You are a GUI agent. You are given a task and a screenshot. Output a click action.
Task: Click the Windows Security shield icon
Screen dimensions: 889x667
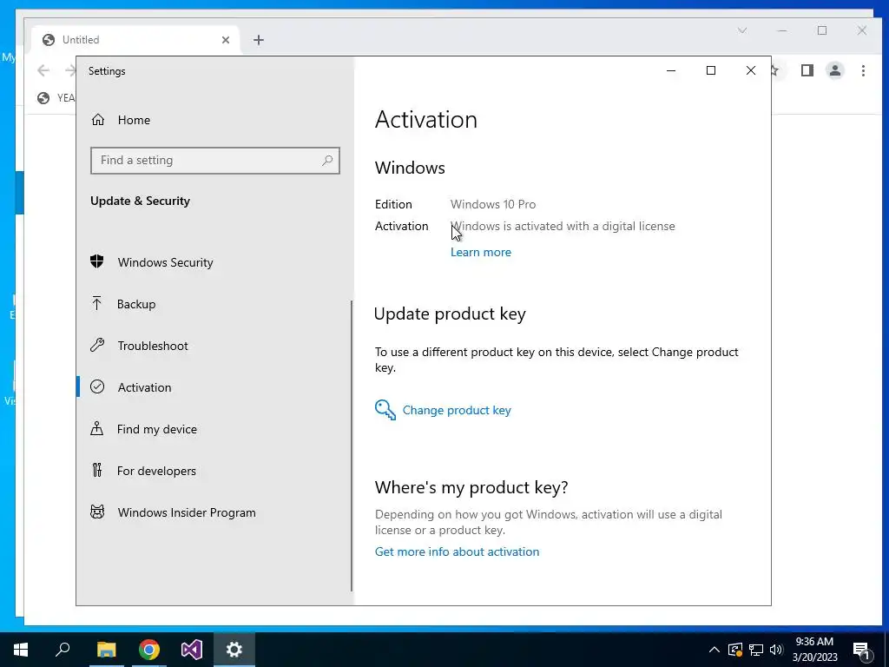pos(97,261)
